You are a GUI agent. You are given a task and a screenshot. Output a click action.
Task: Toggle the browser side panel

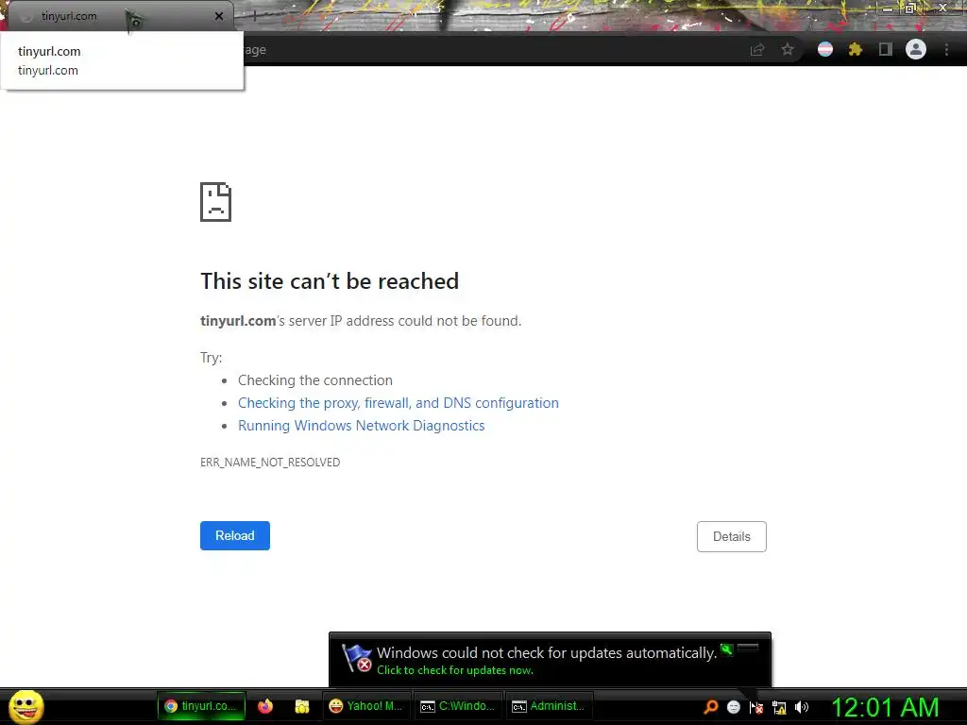click(886, 49)
